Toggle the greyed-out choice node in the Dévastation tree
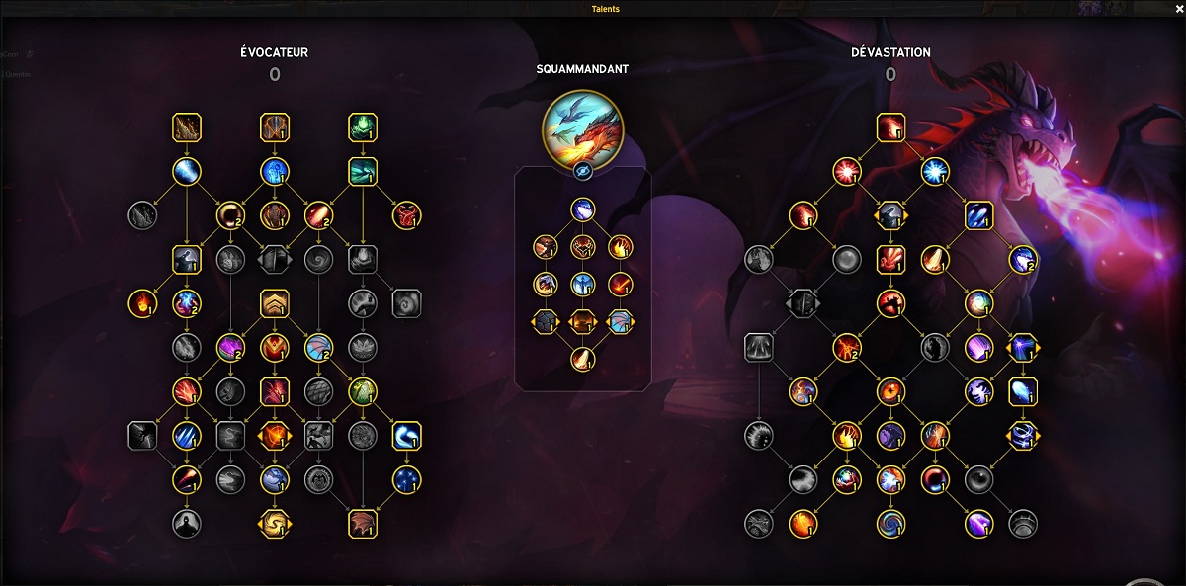Image resolution: width=1186 pixels, height=586 pixels. click(803, 303)
